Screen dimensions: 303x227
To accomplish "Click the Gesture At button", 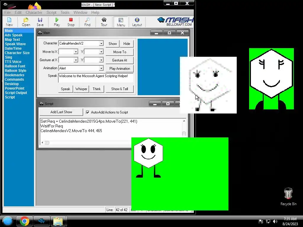I will [120, 60].
